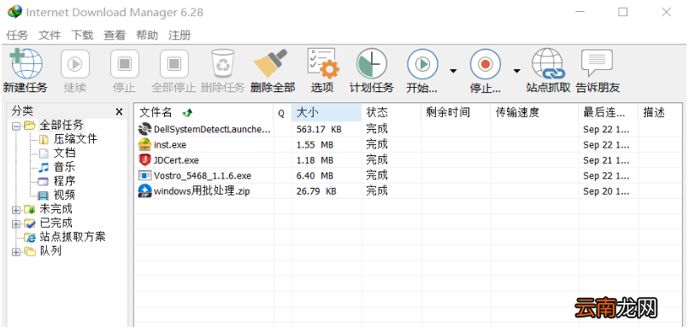Click size value 26.79 KB
This screenshot has height=332, width=689.
[x=316, y=192]
